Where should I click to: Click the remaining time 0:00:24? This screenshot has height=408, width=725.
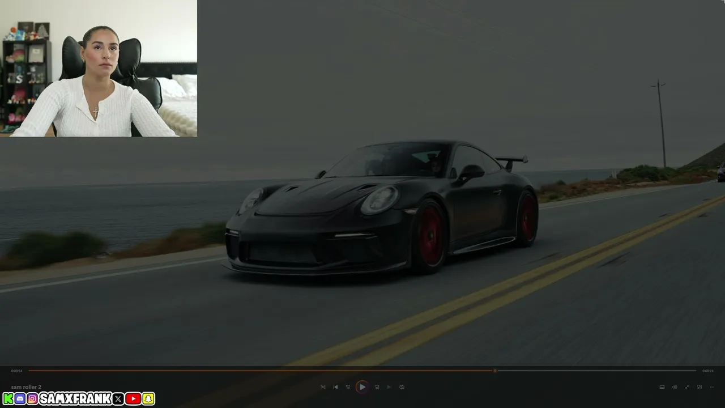[708, 371]
